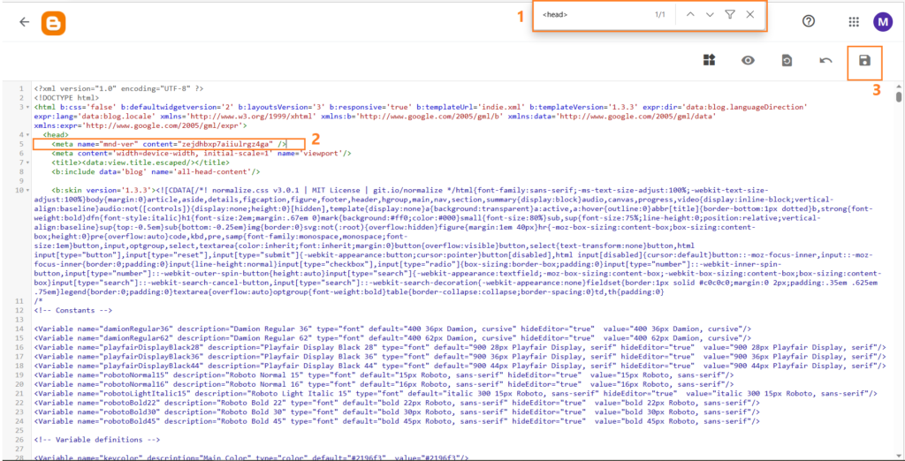Open the jump to widget icon

click(x=709, y=61)
